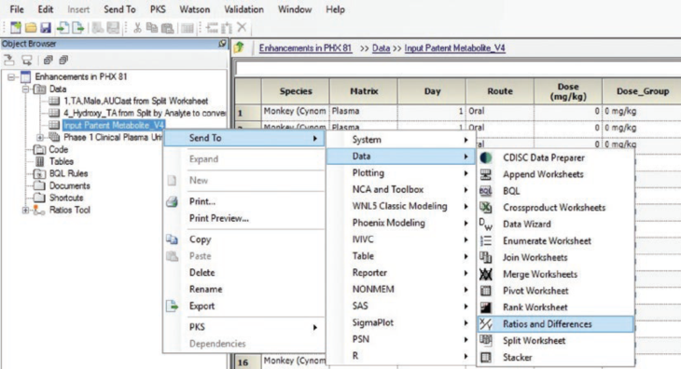Click the Ratios and Differences icon
Viewport: 681px width, 369px height.
pyautogui.click(x=486, y=324)
